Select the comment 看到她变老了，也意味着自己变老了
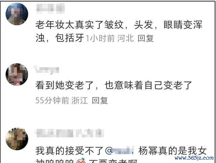 114,85
